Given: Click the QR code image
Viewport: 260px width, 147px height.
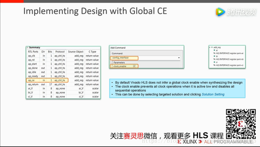Looking at the screenshot, I should coord(241,124).
